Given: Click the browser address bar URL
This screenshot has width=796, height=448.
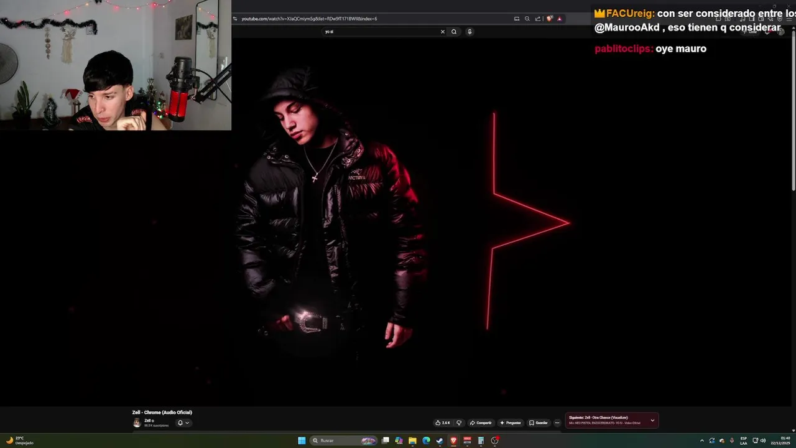Looking at the screenshot, I should pos(309,19).
